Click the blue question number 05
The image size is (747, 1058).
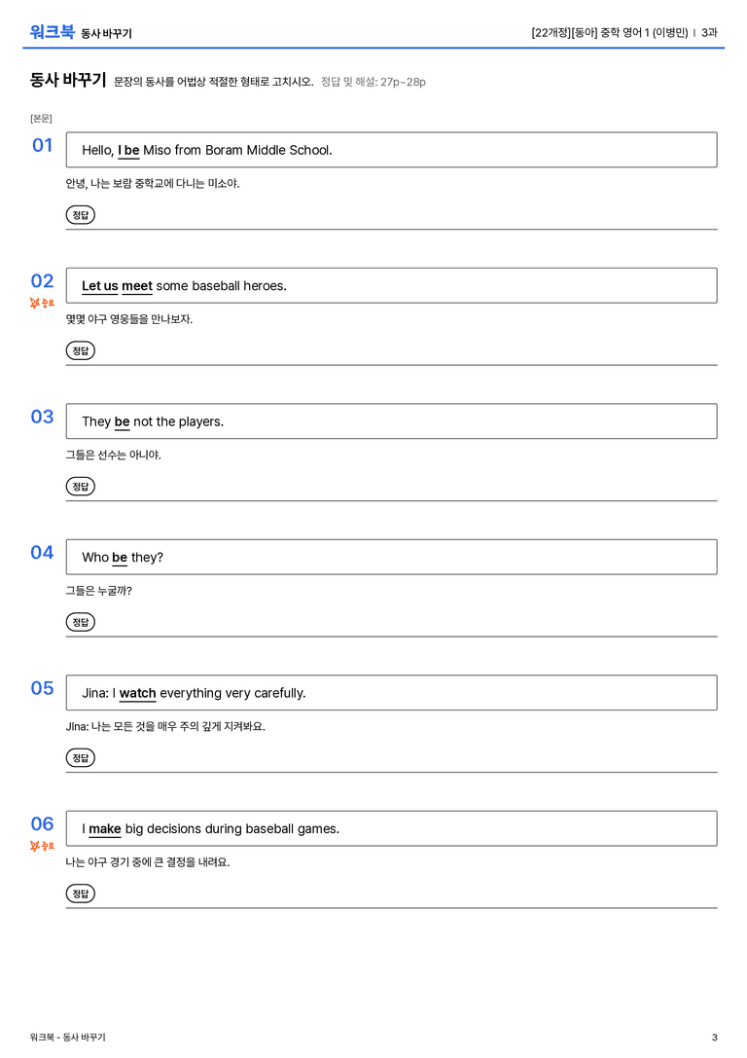(42, 687)
